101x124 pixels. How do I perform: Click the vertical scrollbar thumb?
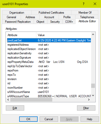point(93,86)
